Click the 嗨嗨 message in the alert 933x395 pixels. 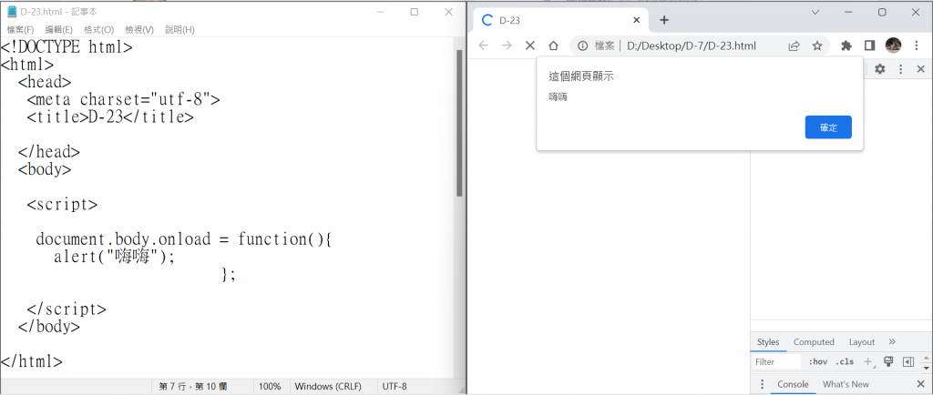click(559, 96)
